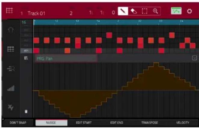This screenshot has height=128, width=199.
Task: Open the Track 01 name field
Action: coord(36,13)
